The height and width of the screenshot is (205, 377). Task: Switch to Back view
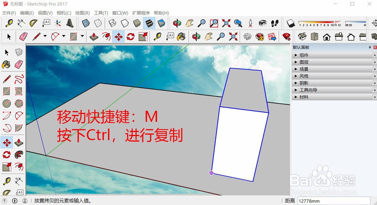[x=351, y=37]
